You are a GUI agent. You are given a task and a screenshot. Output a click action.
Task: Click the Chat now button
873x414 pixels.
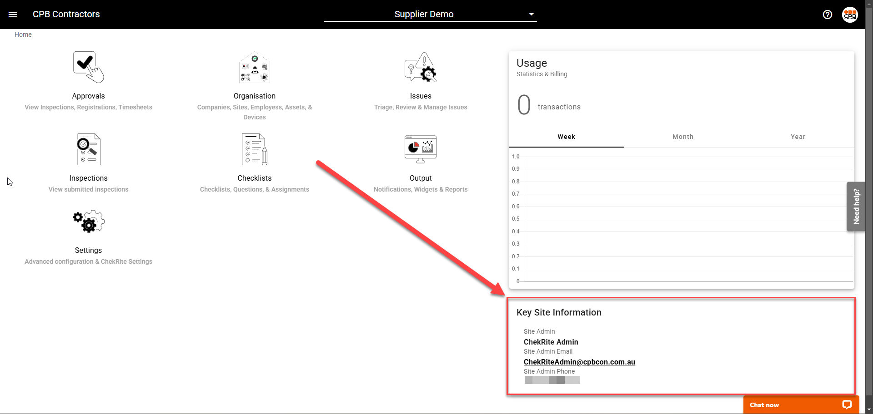[x=801, y=404]
